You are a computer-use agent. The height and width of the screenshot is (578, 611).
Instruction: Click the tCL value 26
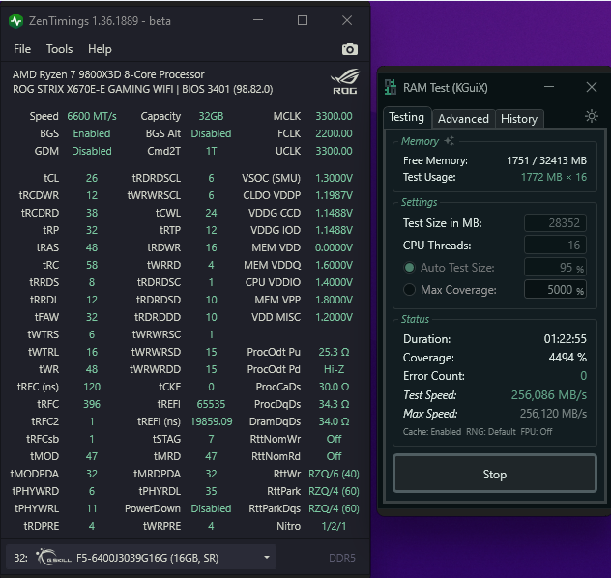[x=92, y=178]
